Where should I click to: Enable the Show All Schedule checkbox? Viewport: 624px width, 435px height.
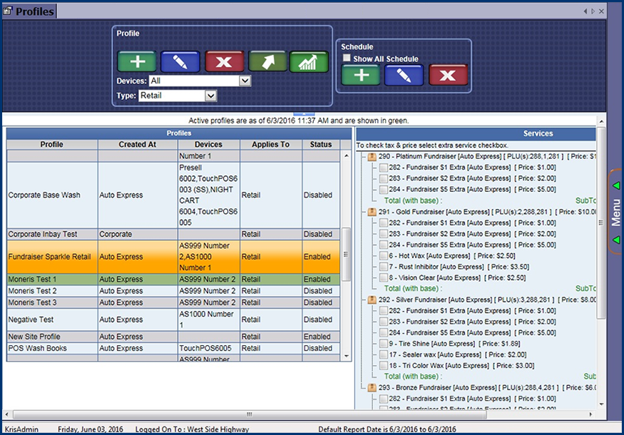(347, 58)
